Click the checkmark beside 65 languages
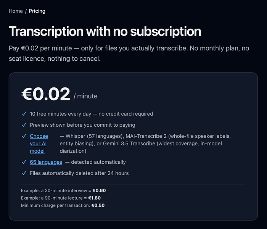The width and height of the screenshot is (267, 229). pos(24,162)
